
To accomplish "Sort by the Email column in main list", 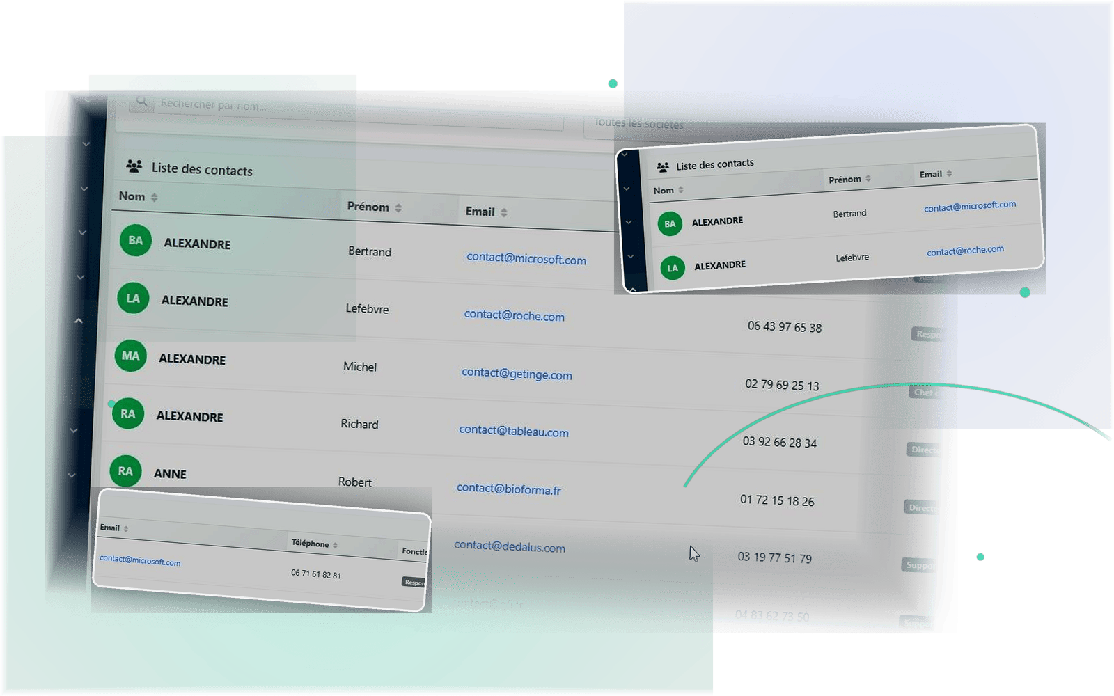I will pyautogui.click(x=486, y=212).
